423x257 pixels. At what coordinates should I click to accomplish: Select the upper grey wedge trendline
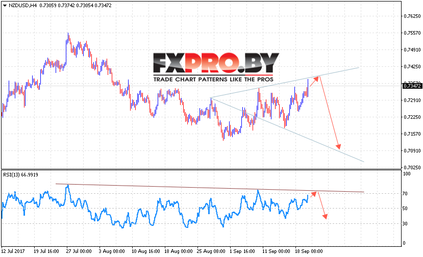click(285, 83)
